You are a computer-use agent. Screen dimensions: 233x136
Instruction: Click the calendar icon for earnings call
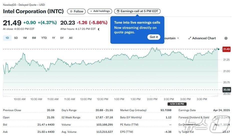(118, 11)
